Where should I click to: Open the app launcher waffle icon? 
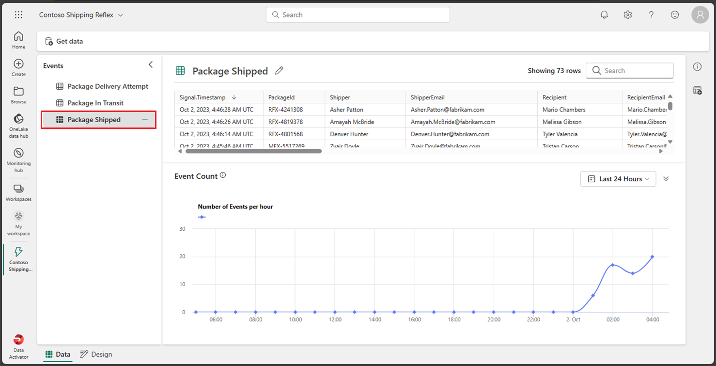pos(18,15)
